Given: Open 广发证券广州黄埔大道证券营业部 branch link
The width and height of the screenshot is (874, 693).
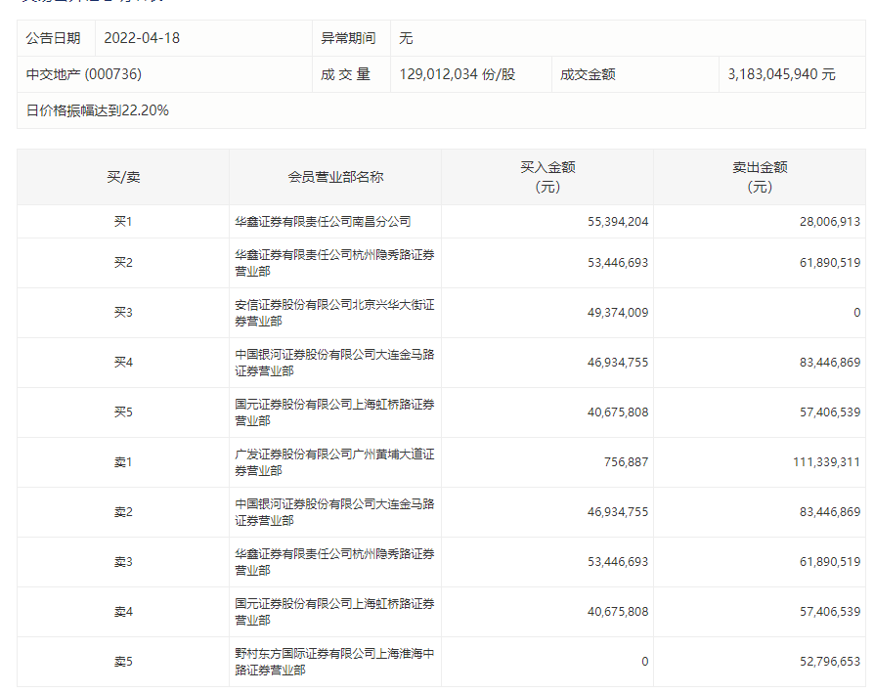Looking at the screenshot, I should click(x=334, y=461).
